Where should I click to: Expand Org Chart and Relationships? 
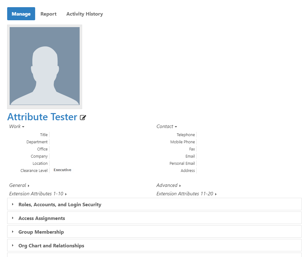click(51, 245)
